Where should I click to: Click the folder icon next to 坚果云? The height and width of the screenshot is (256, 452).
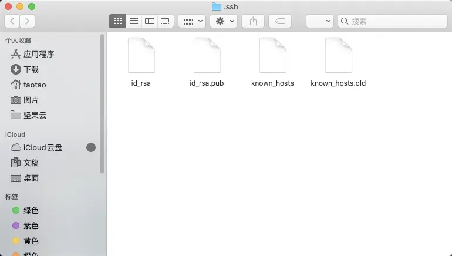16,115
